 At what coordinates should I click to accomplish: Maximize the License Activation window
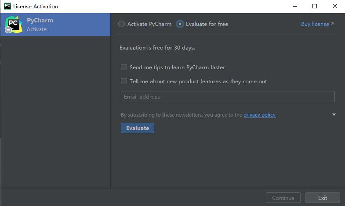point(315,6)
